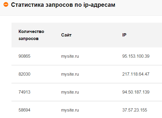This screenshot has width=162, height=118.
Task: Select the 'Количество запросов' column header
Action: click(31, 35)
